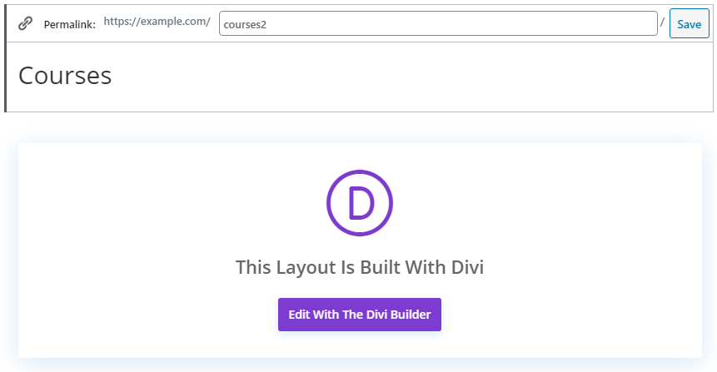Click the Courses page title field
This screenshot has height=372, width=717.
(x=360, y=77)
